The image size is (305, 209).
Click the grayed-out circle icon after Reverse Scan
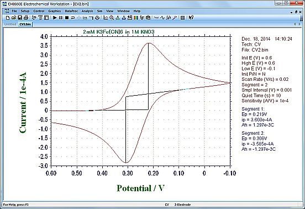[79, 18]
